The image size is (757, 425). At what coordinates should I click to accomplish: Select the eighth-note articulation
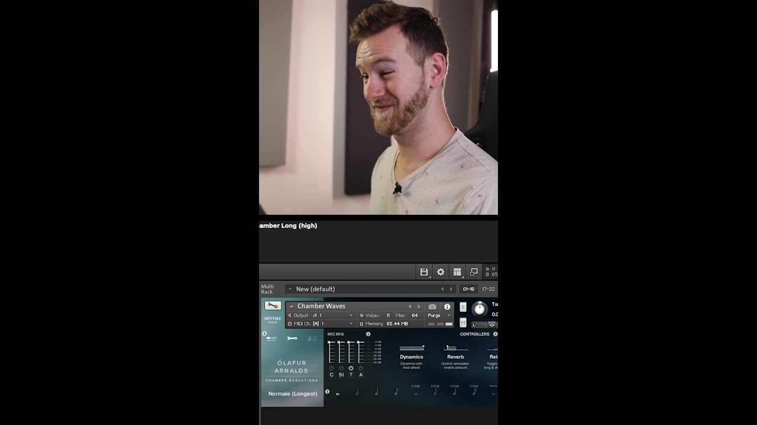(396, 391)
